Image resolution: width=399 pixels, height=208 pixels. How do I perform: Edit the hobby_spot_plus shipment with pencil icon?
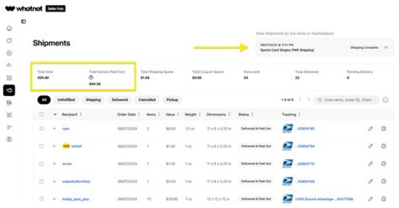pyautogui.click(x=371, y=199)
